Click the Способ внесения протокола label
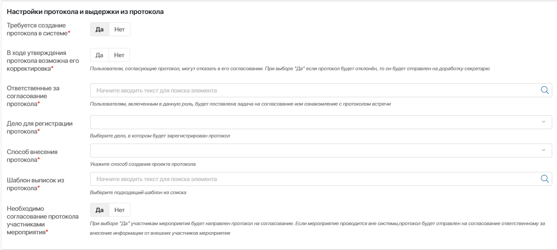The image size is (557, 250). [x=33, y=155]
